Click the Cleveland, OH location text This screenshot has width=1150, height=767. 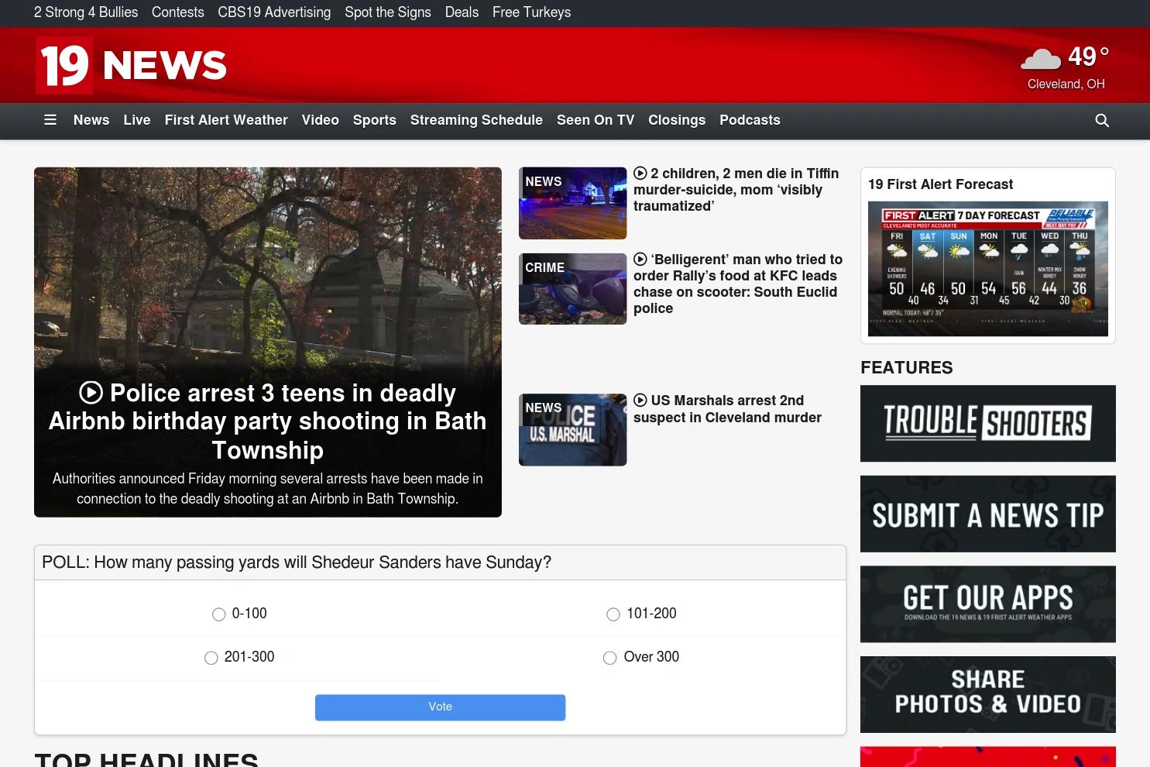click(x=1066, y=84)
